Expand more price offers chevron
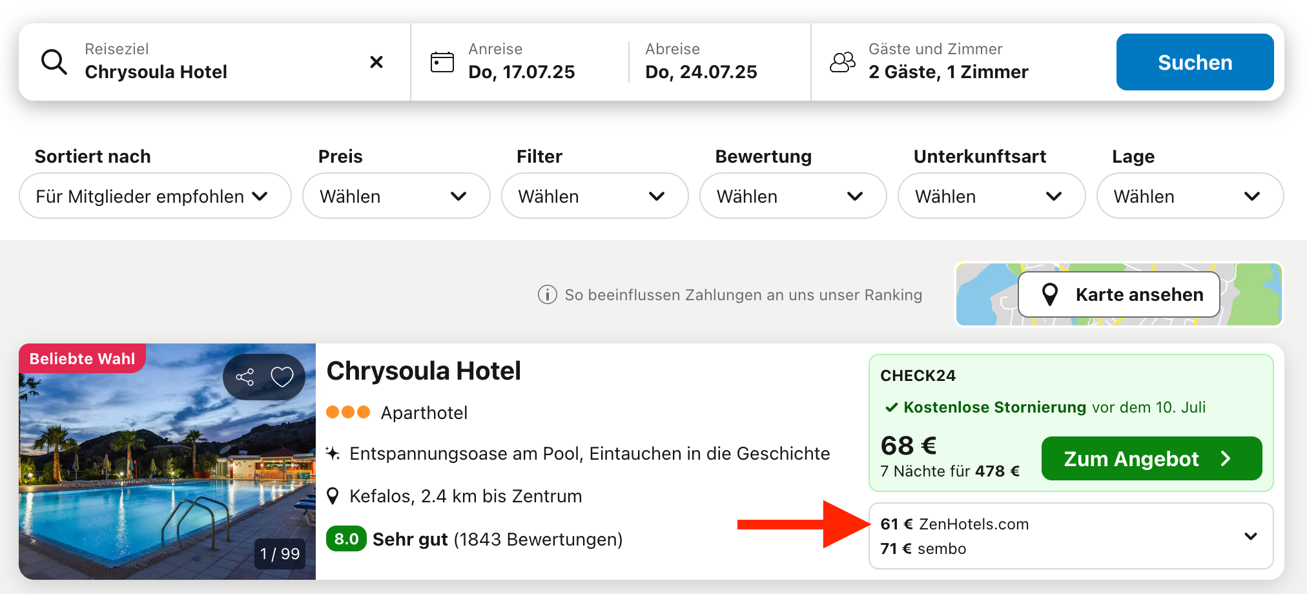This screenshot has height=594, width=1307. click(x=1251, y=536)
